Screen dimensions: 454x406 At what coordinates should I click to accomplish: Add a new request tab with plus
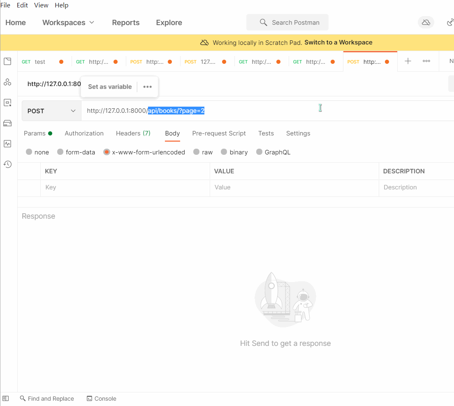(408, 61)
